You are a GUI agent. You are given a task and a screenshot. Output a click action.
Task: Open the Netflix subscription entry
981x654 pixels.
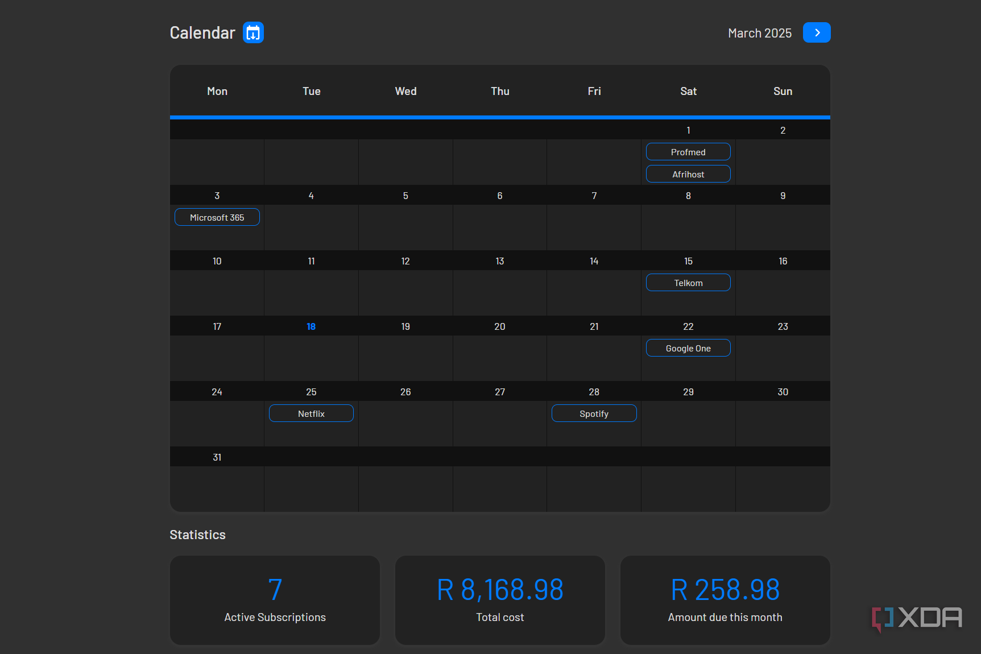click(311, 413)
